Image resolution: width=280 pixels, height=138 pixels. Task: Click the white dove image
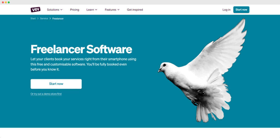(x=203, y=70)
